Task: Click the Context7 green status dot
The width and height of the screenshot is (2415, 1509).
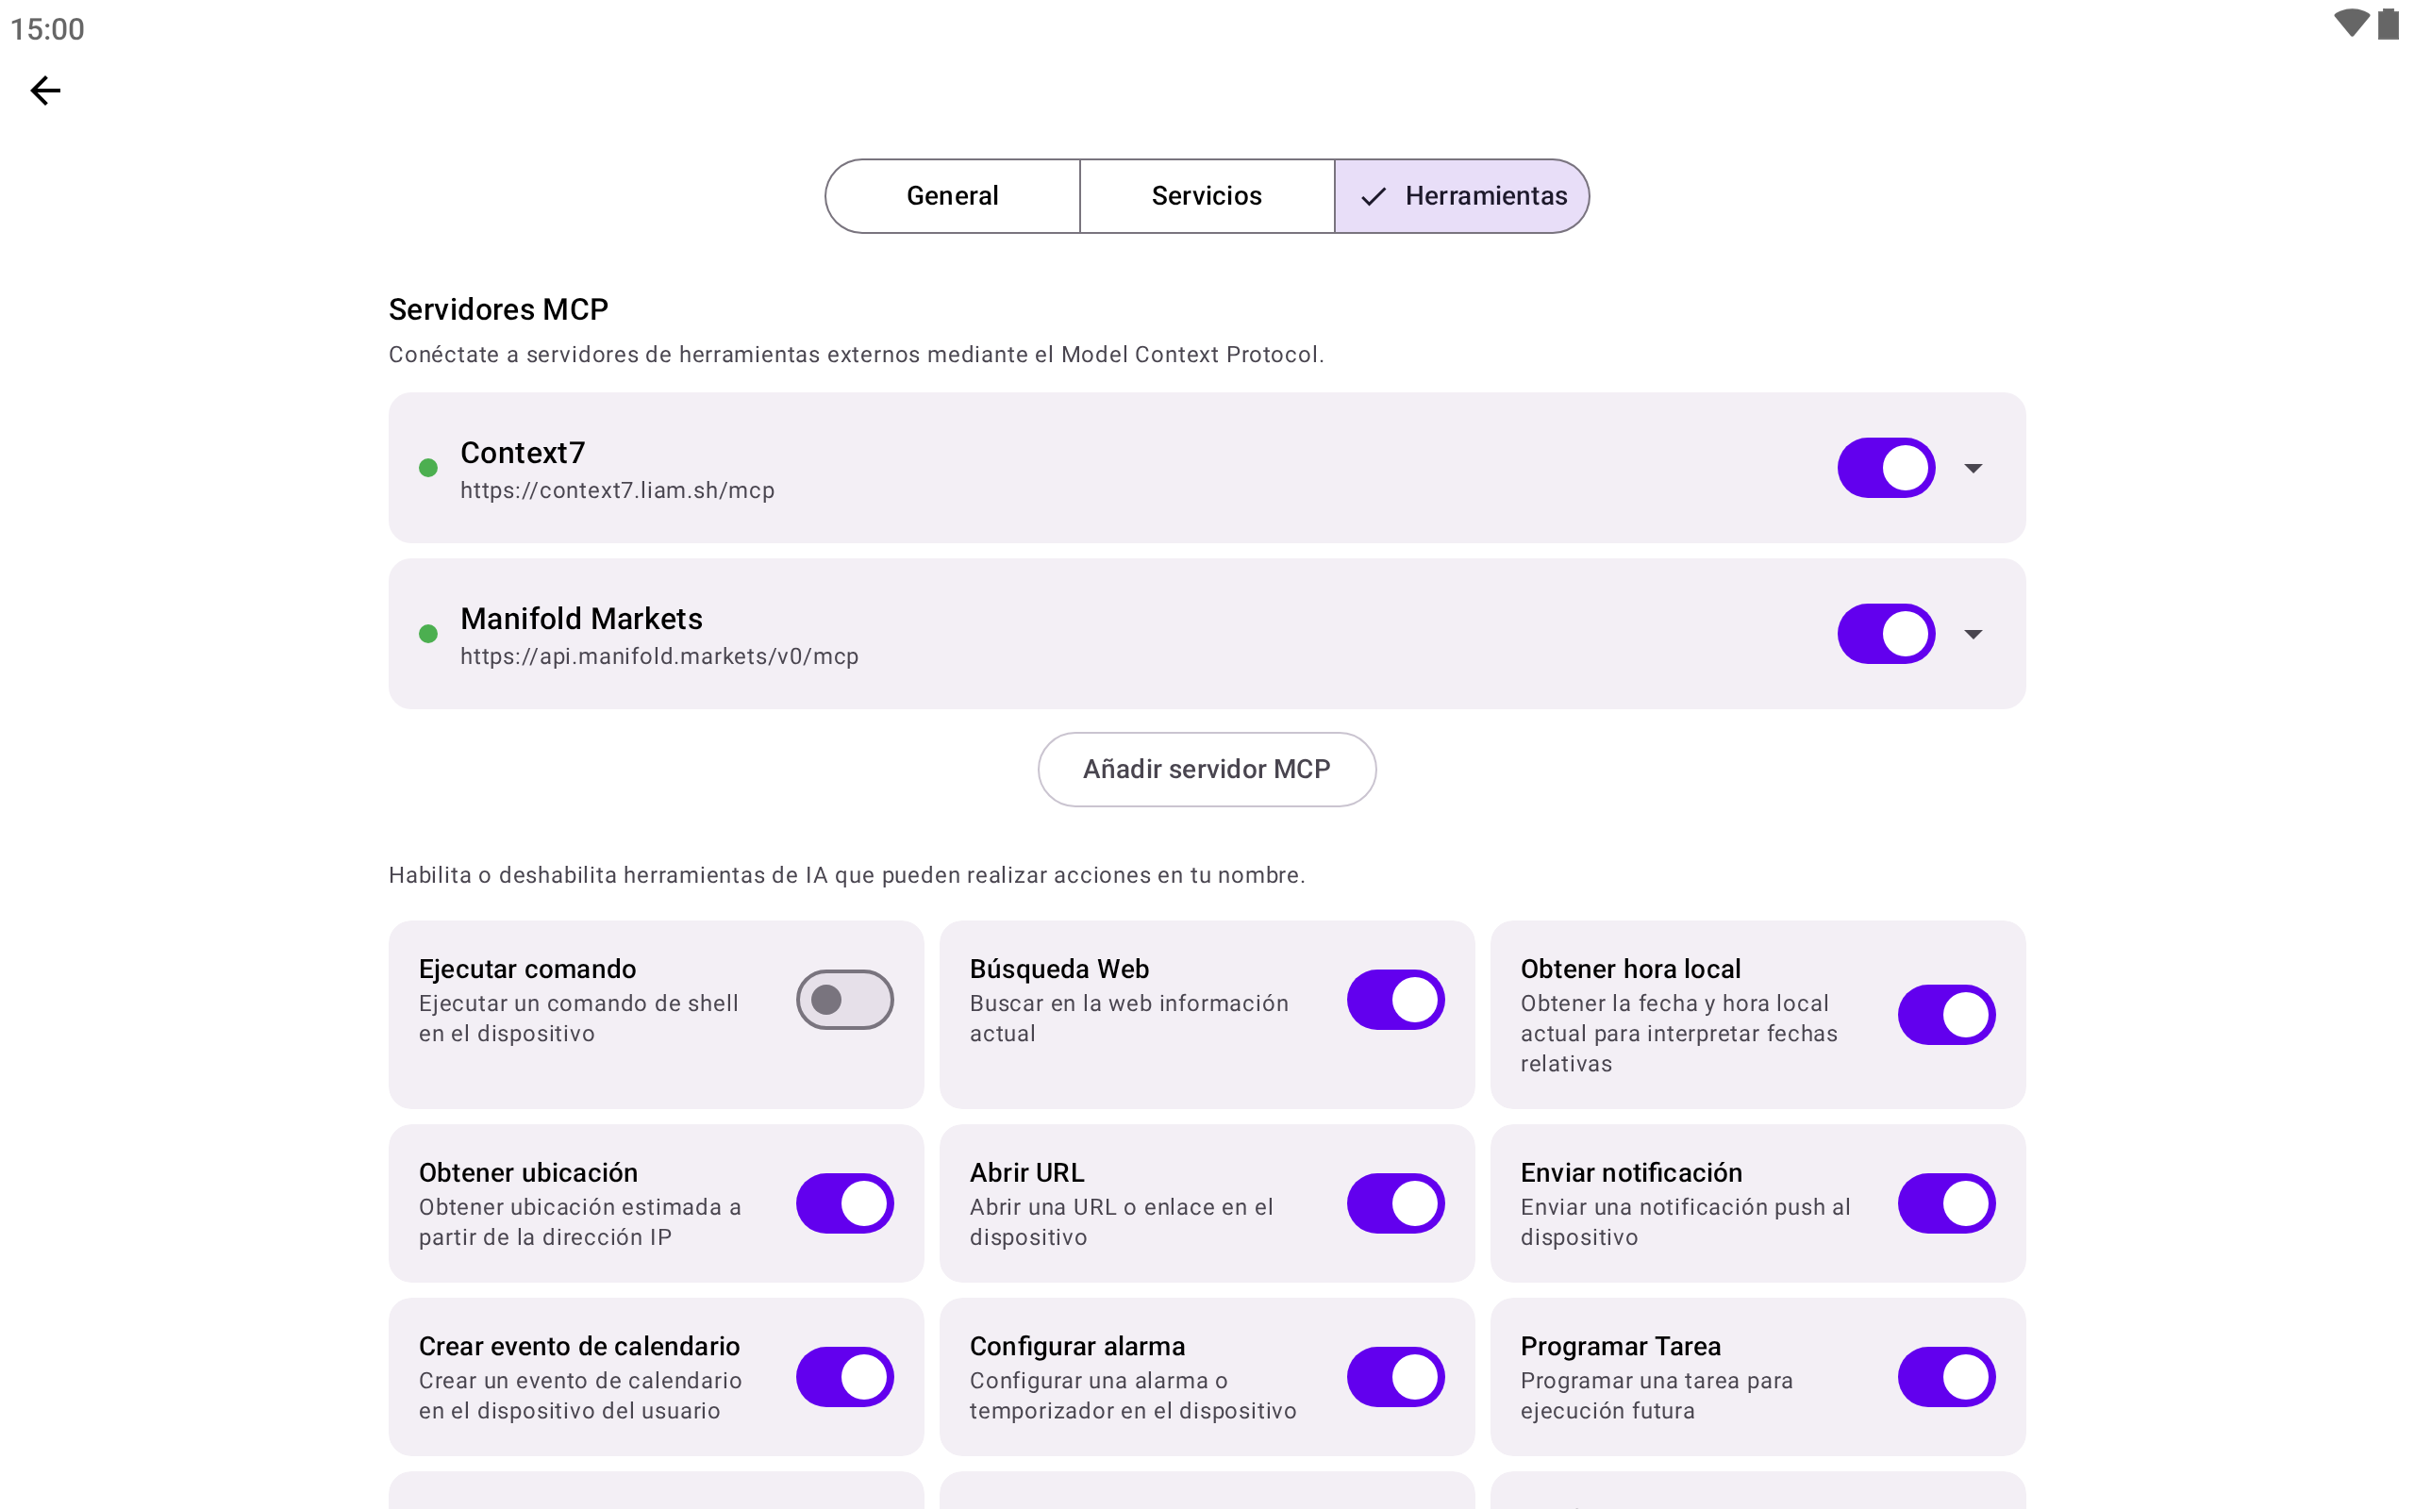Action: coord(428,468)
